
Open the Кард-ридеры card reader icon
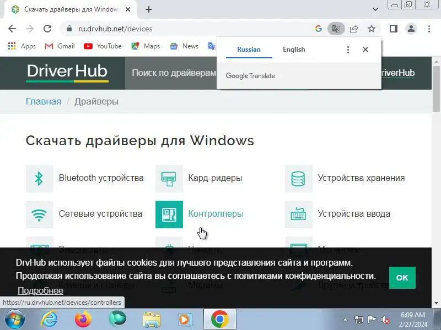(169, 178)
